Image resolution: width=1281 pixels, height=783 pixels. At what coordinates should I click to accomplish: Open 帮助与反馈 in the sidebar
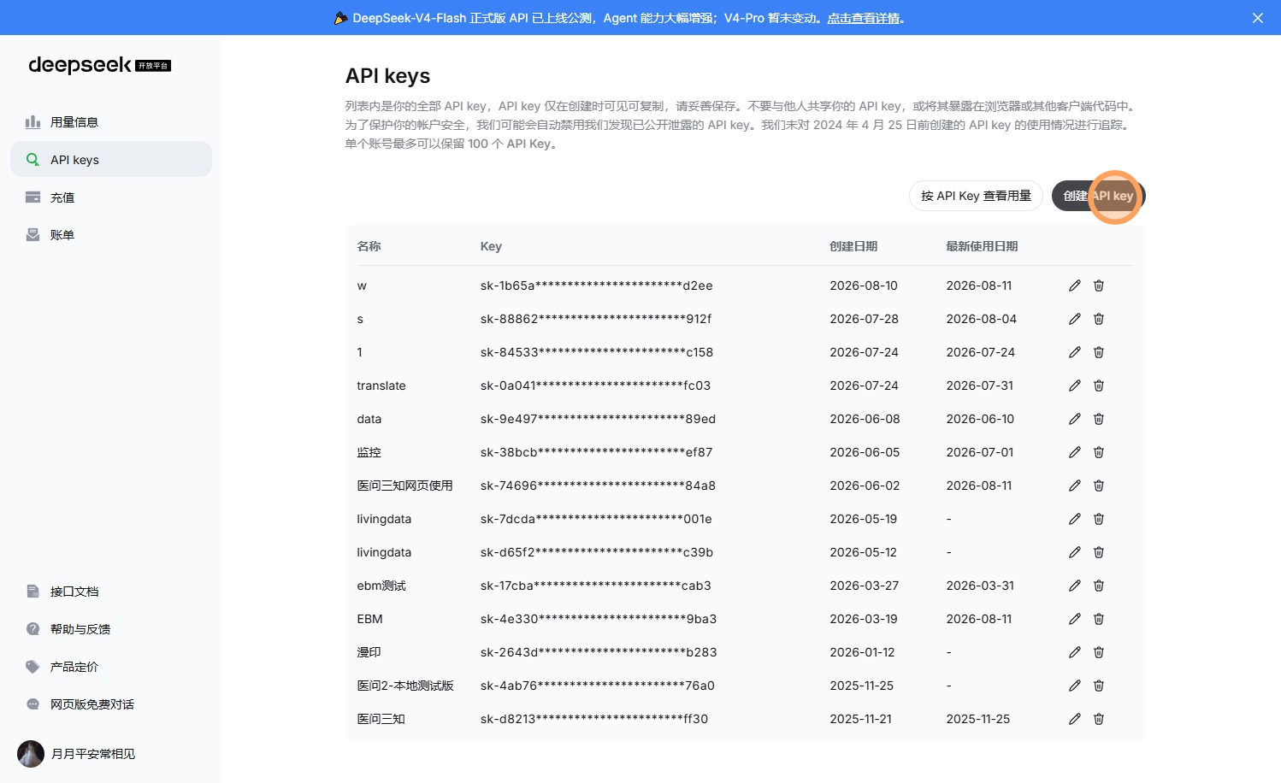(111, 629)
